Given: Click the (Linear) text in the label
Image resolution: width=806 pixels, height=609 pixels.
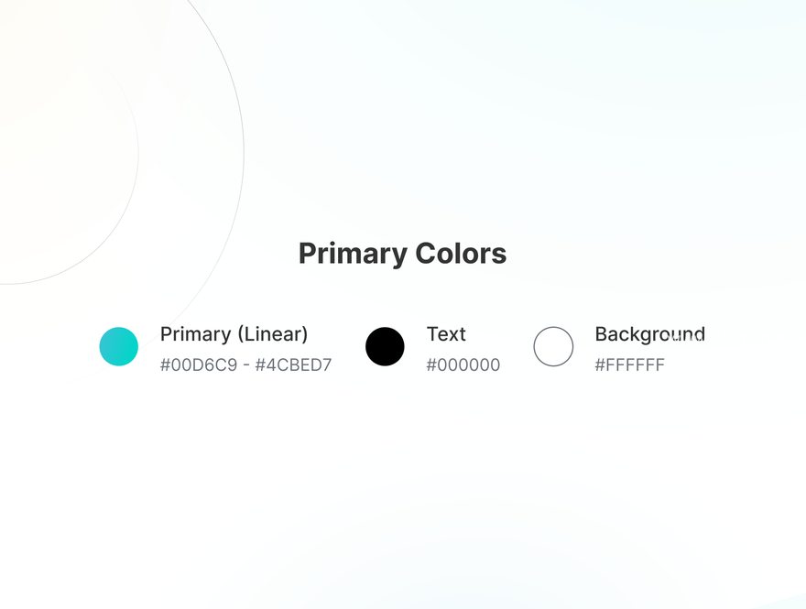Looking at the screenshot, I should click(272, 334).
